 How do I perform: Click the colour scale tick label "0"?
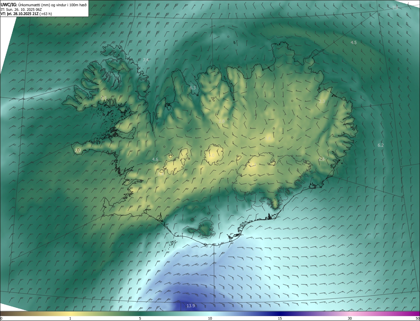(x=1, y=319)
